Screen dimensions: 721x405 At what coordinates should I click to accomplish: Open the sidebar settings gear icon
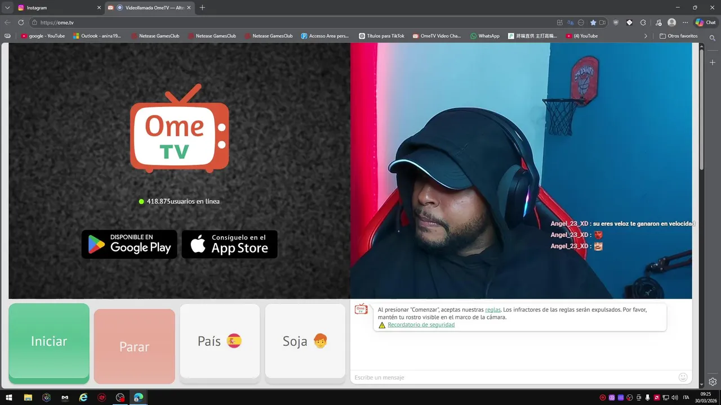pos(713,381)
